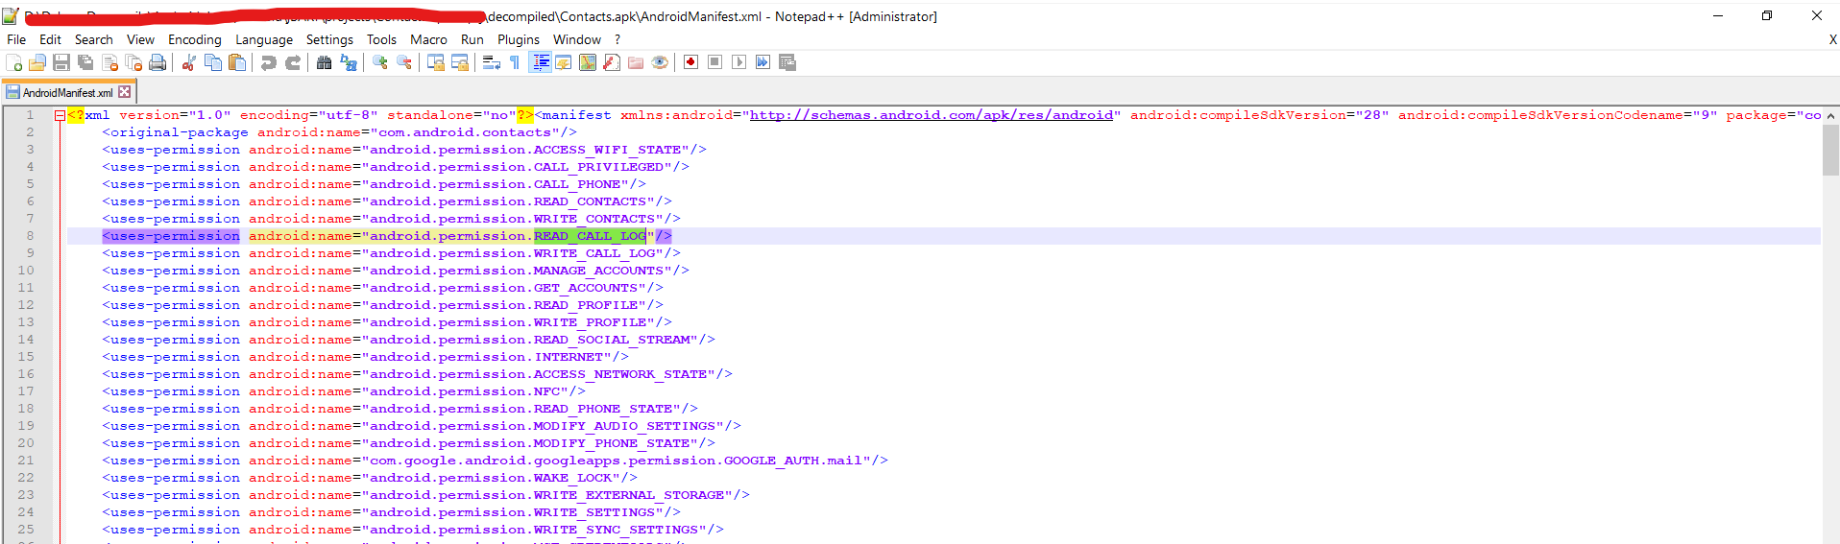
Task: Toggle the Indent Guide toolbar button
Action: coord(541,63)
